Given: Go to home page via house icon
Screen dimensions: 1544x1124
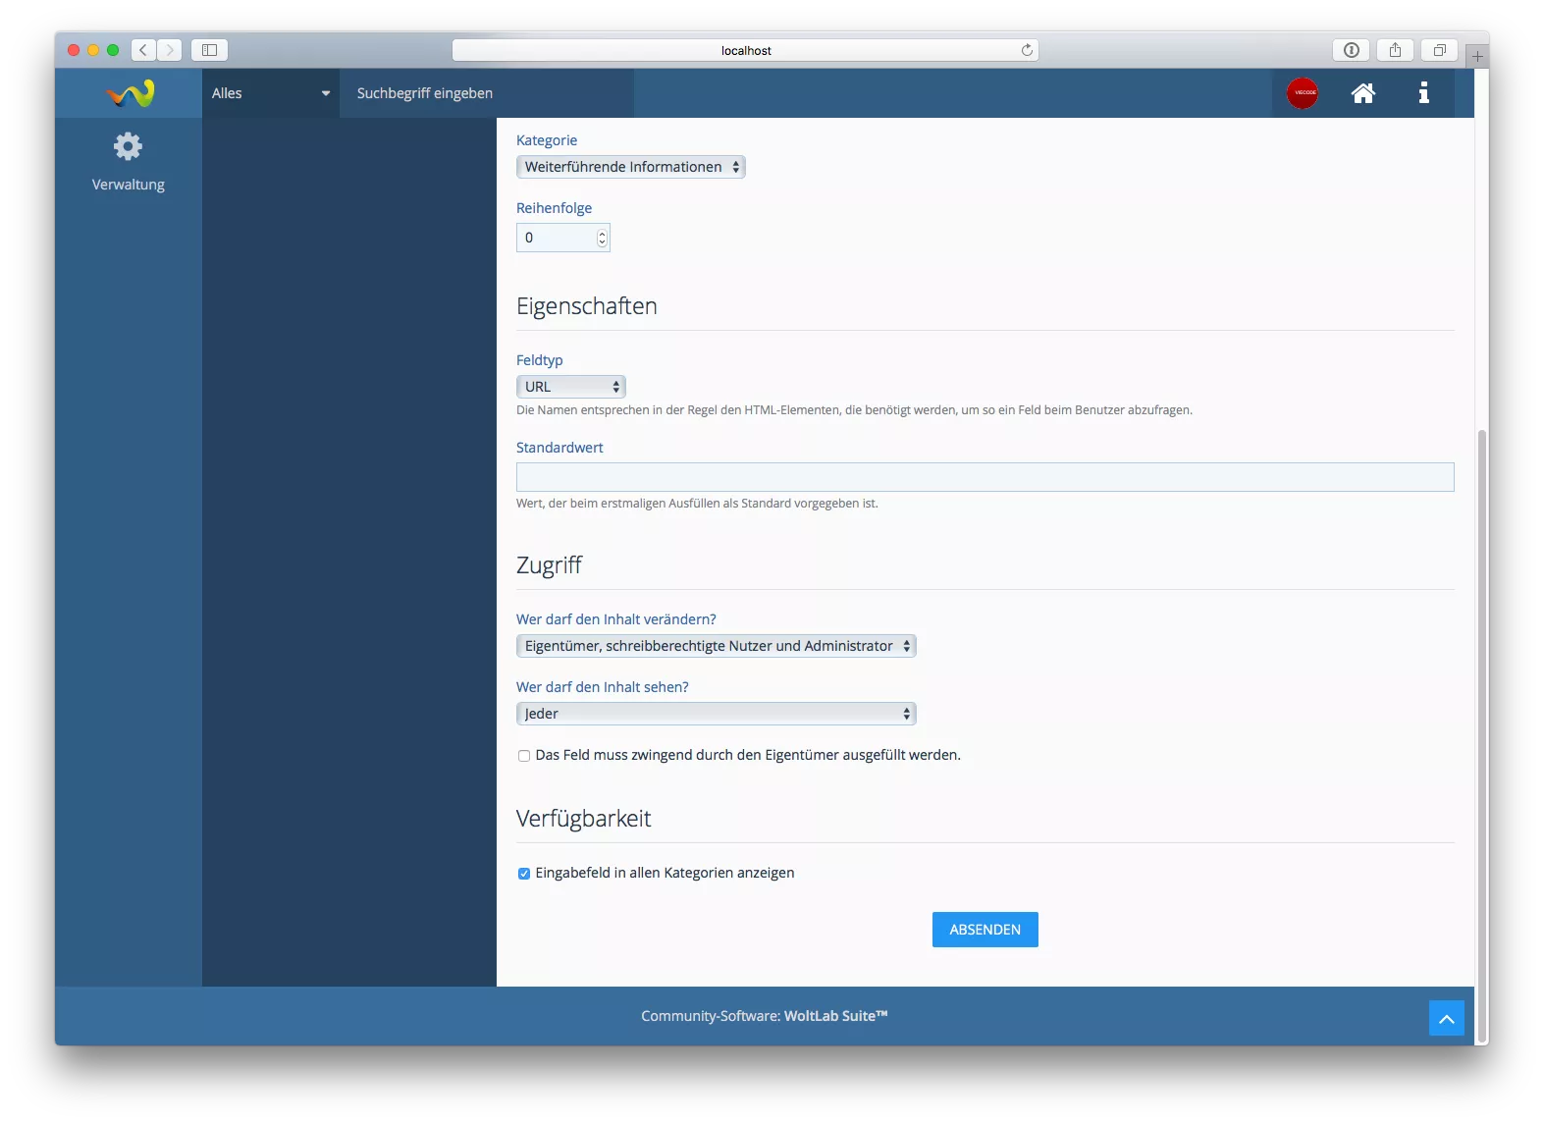Looking at the screenshot, I should pos(1362,93).
